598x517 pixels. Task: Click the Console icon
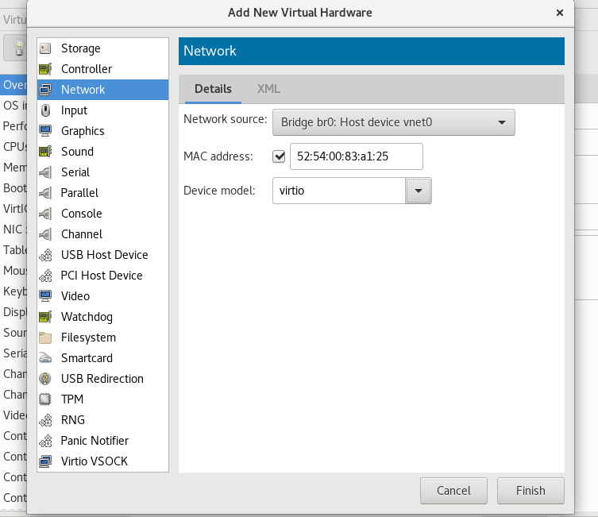click(45, 214)
